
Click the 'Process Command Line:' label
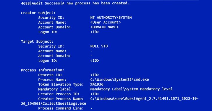click(x=61, y=108)
